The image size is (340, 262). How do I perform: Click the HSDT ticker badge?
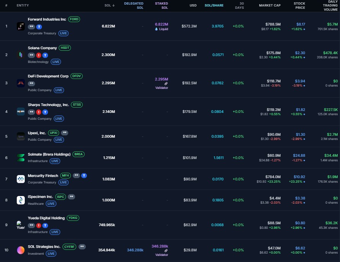pyautogui.click(x=65, y=48)
